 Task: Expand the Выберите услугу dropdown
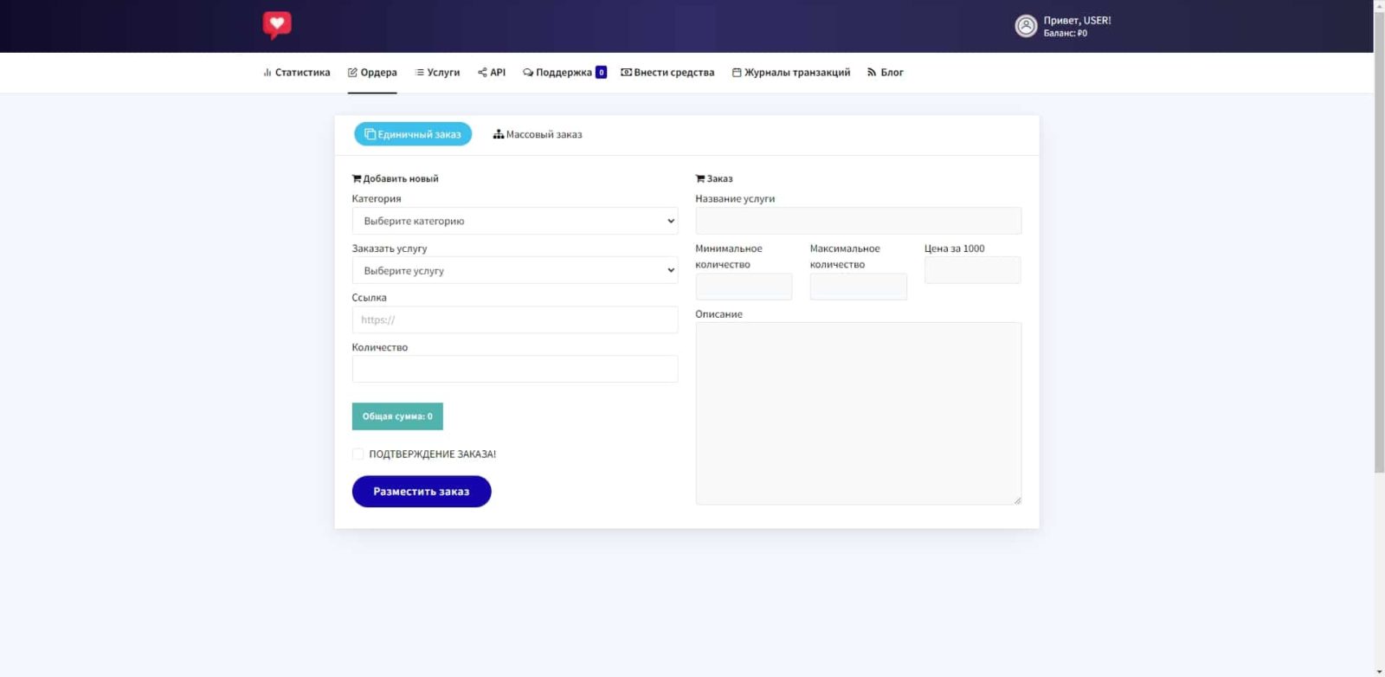(515, 270)
